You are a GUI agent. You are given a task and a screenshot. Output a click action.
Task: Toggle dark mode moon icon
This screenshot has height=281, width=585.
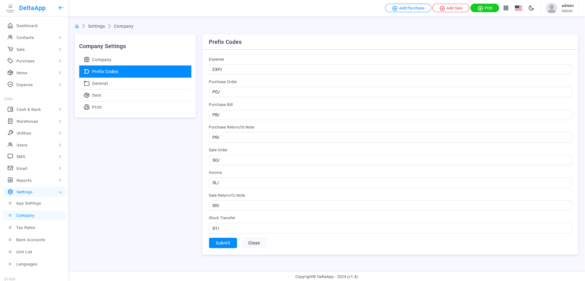531,8
